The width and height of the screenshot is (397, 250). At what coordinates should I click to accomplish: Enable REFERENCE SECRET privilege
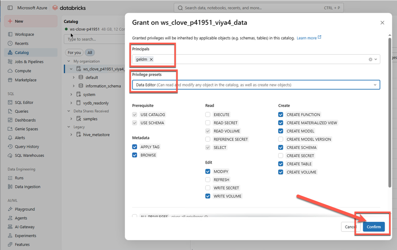pyautogui.click(x=208, y=139)
